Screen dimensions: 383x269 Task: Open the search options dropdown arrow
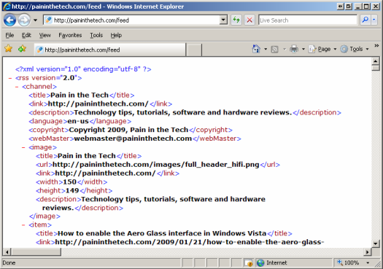[x=374, y=20]
